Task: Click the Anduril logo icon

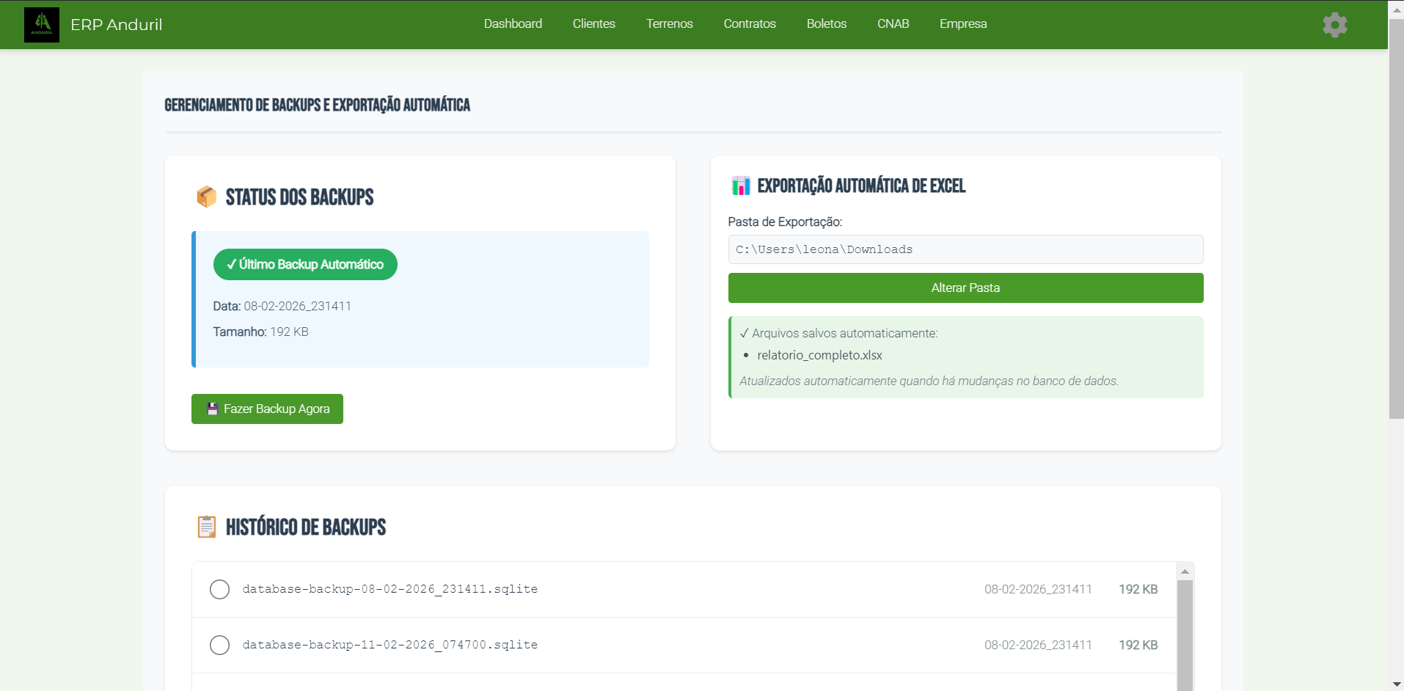Action: (x=42, y=25)
